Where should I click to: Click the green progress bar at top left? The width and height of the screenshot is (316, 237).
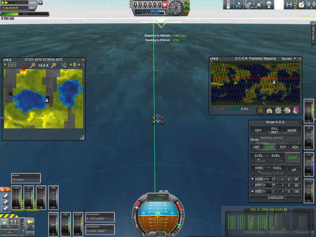click(25, 14)
